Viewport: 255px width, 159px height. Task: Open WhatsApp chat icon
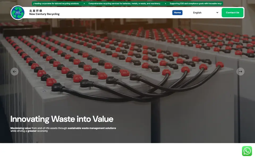247,151
